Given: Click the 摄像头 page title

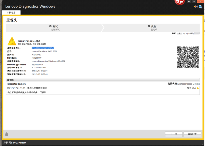Looking at the screenshot, I should pos(12,20).
